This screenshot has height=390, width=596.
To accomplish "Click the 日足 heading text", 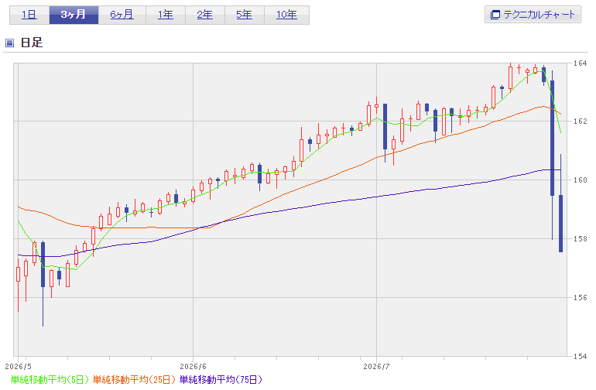I will coord(32,43).
